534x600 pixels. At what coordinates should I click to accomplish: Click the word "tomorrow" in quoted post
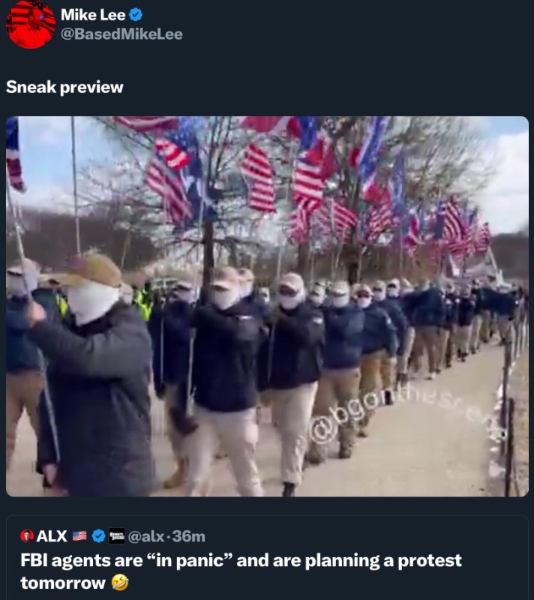(x=63, y=583)
